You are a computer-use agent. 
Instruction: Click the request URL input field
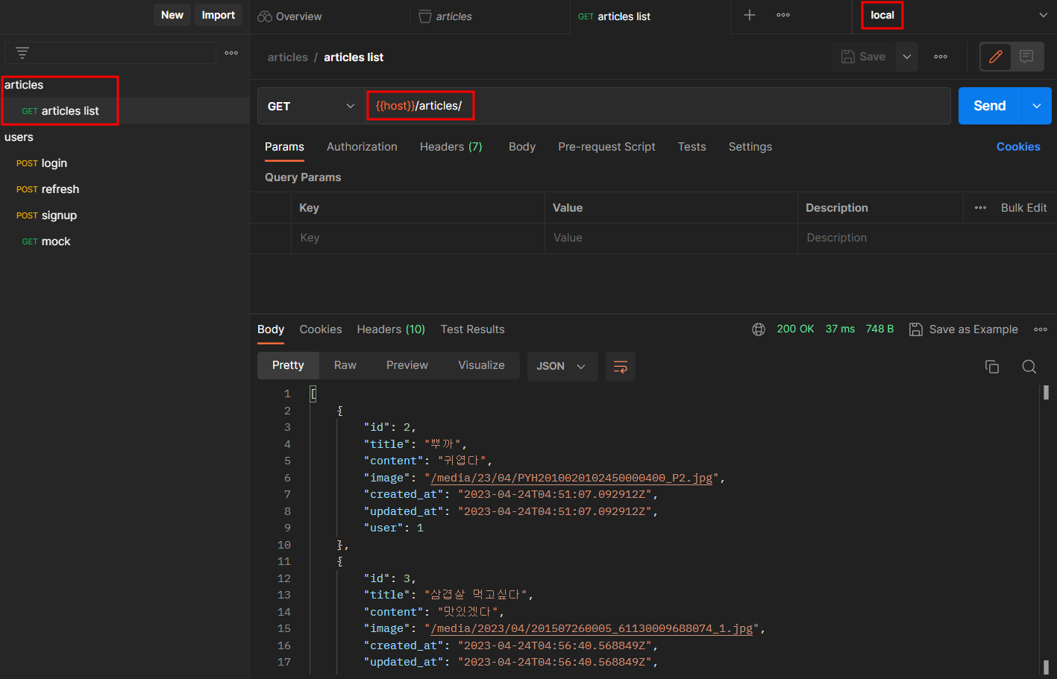pos(658,106)
